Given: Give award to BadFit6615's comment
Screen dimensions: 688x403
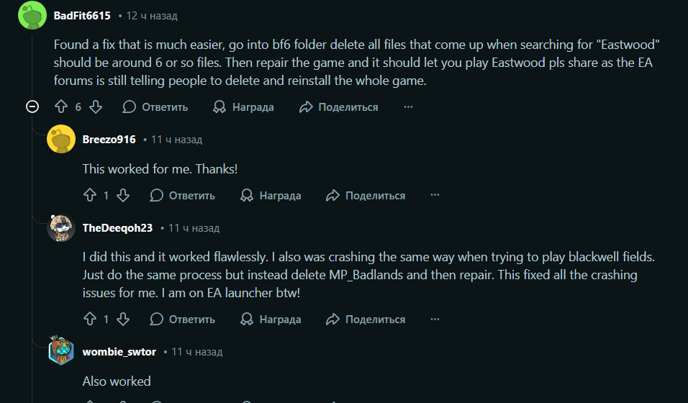Looking at the screenshot, I should (244, 107).
